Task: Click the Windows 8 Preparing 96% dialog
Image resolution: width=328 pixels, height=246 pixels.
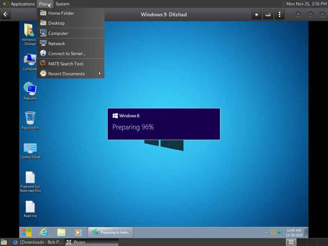Action: pos(164,124)
